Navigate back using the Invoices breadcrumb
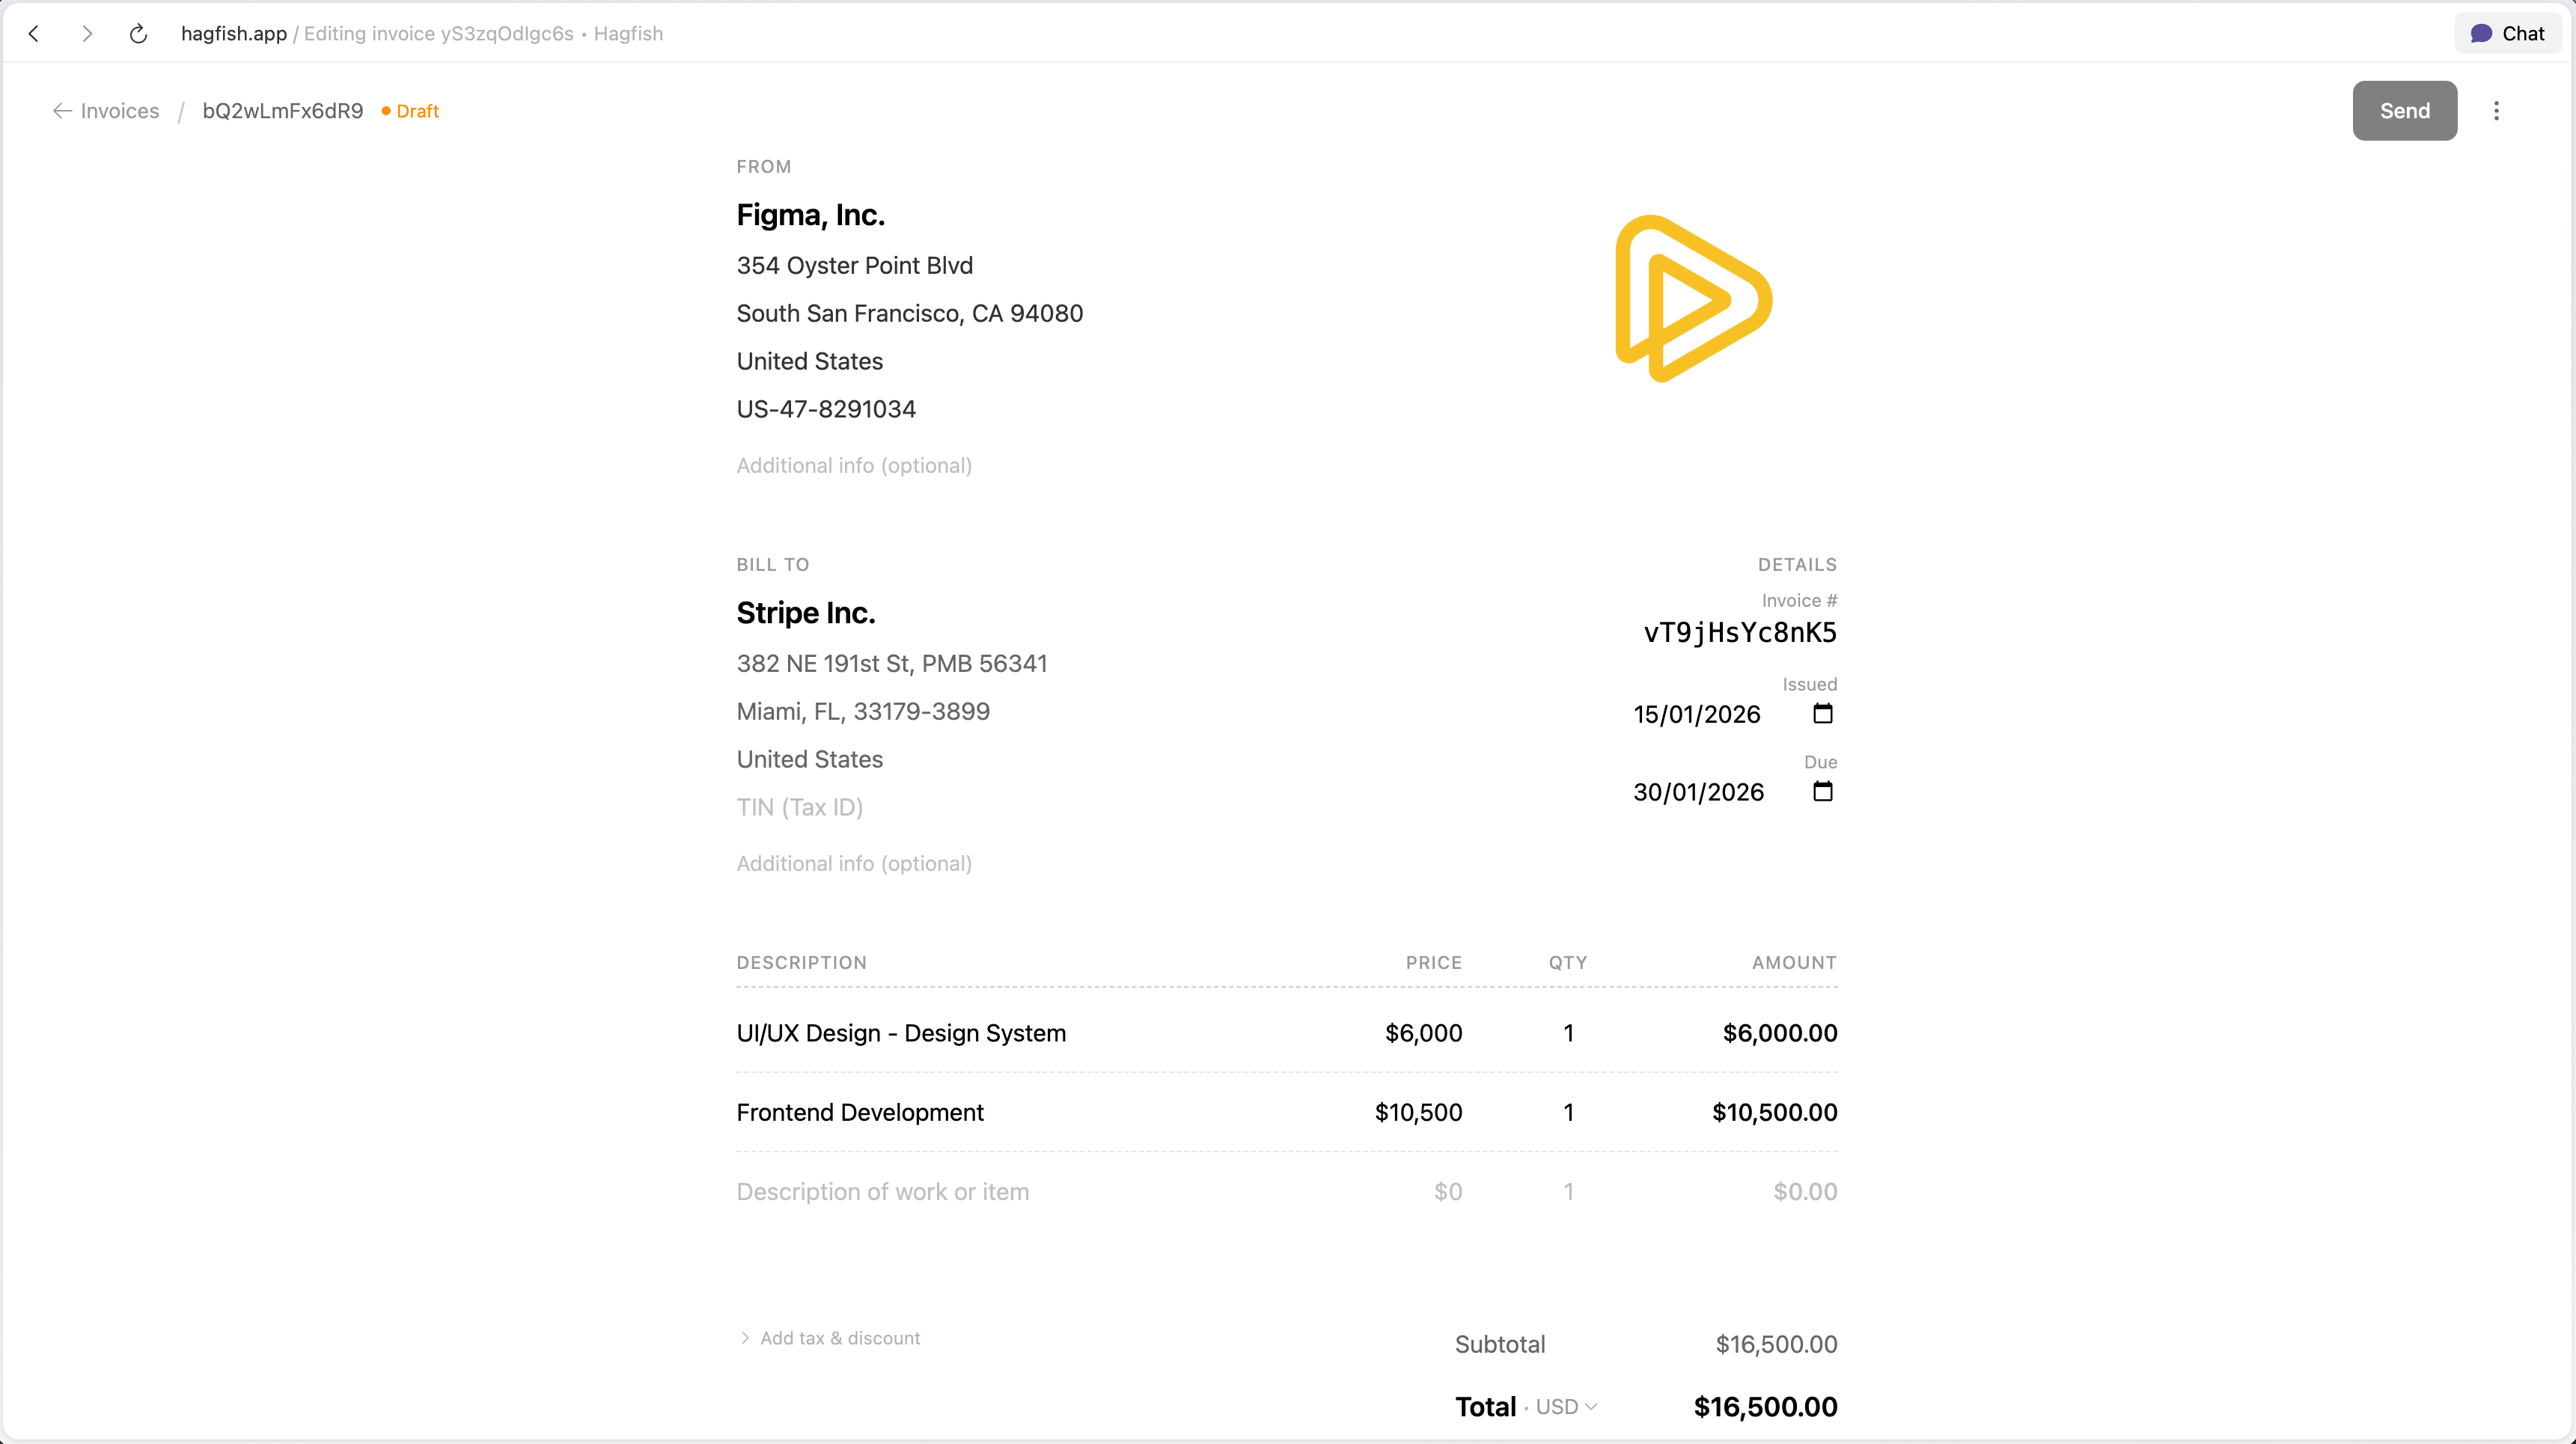Screen dimensions: 2576x1444 pos(119,111)
